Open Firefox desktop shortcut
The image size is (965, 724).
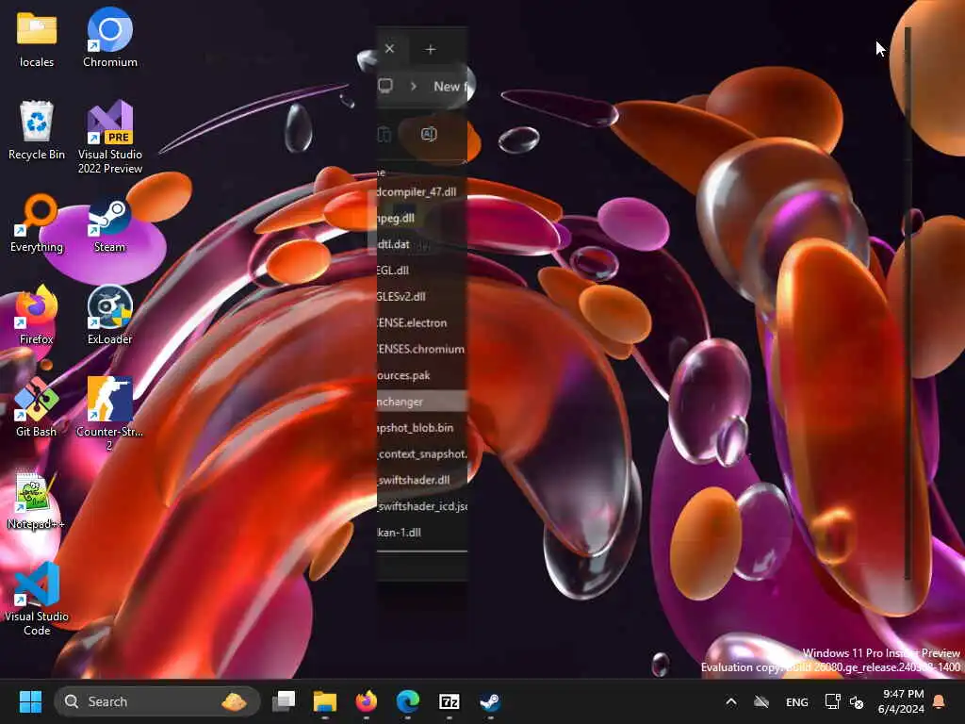tap(37, 315)
